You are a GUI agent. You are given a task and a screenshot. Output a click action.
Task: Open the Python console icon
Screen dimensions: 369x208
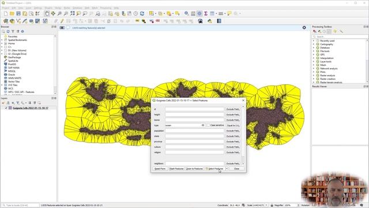(x=210, y=21)
